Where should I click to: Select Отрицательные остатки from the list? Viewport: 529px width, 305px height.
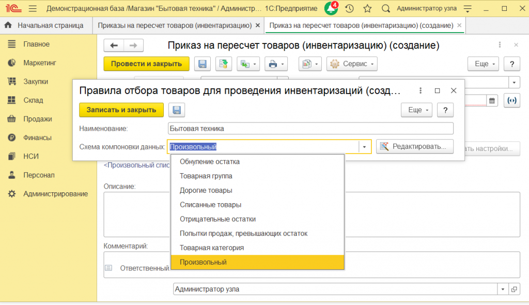tap(257, 219)
